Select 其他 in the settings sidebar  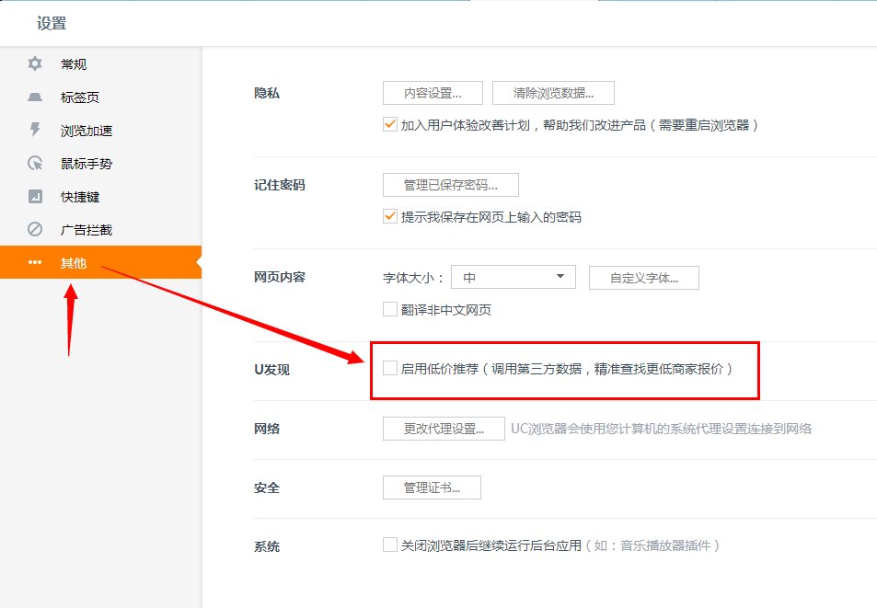tap(77, 262)
